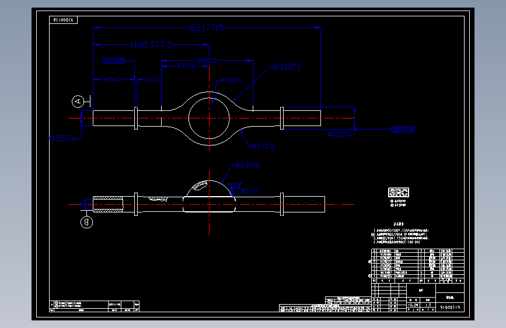Click the 18° angle annotation

[239, 184]
